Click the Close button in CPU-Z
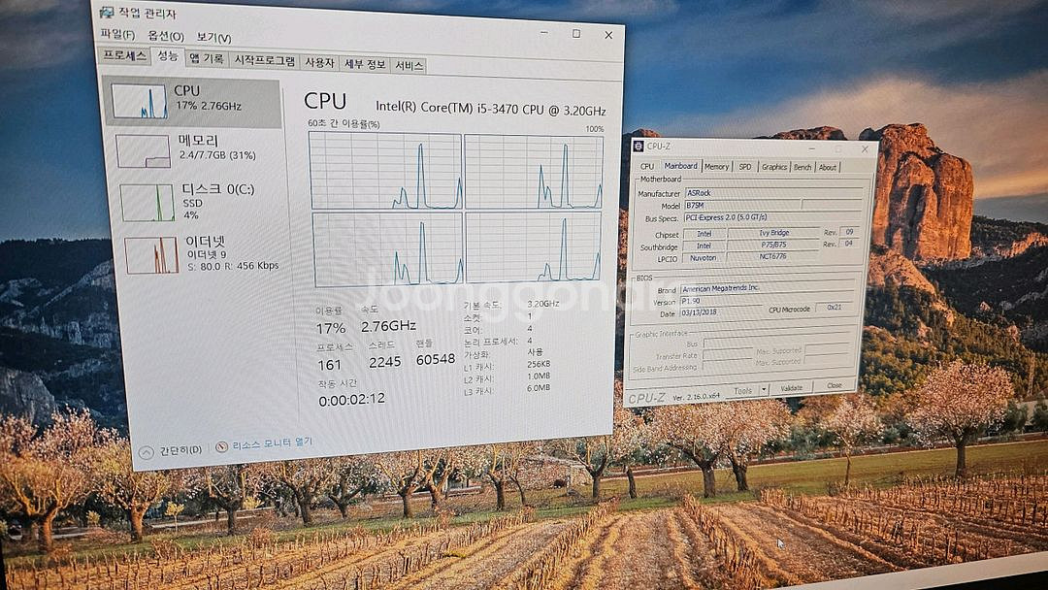The image size is (1048, 590). pyautogui.click(x=834, y=386)
